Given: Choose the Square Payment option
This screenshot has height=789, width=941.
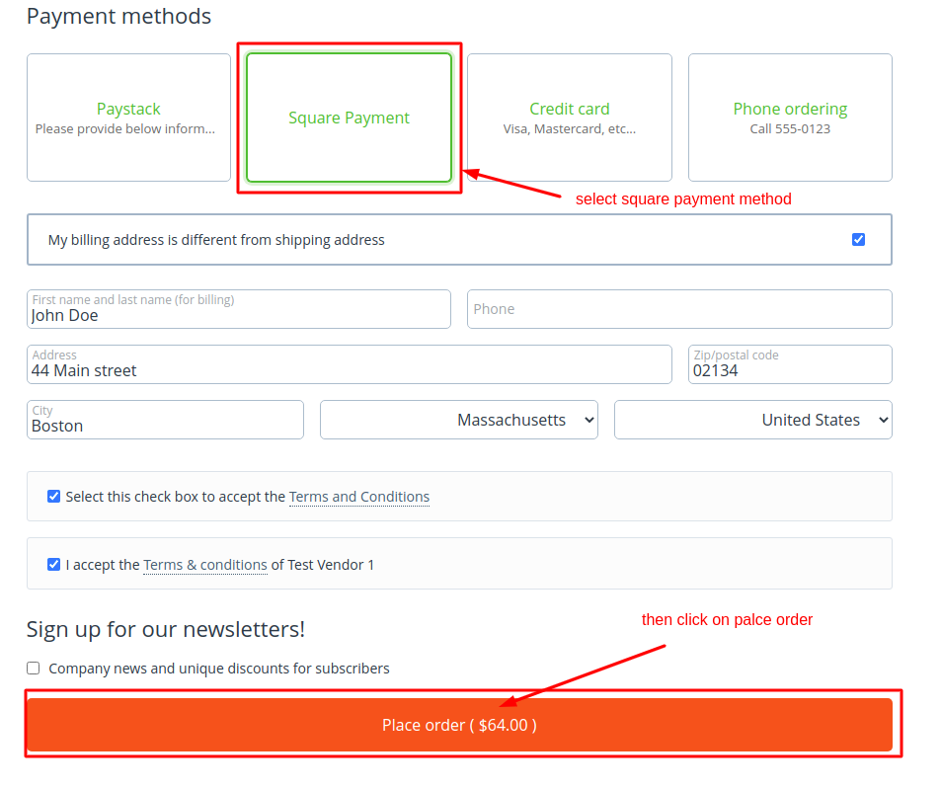Looking at the screenshot, I should pos(349,118).
